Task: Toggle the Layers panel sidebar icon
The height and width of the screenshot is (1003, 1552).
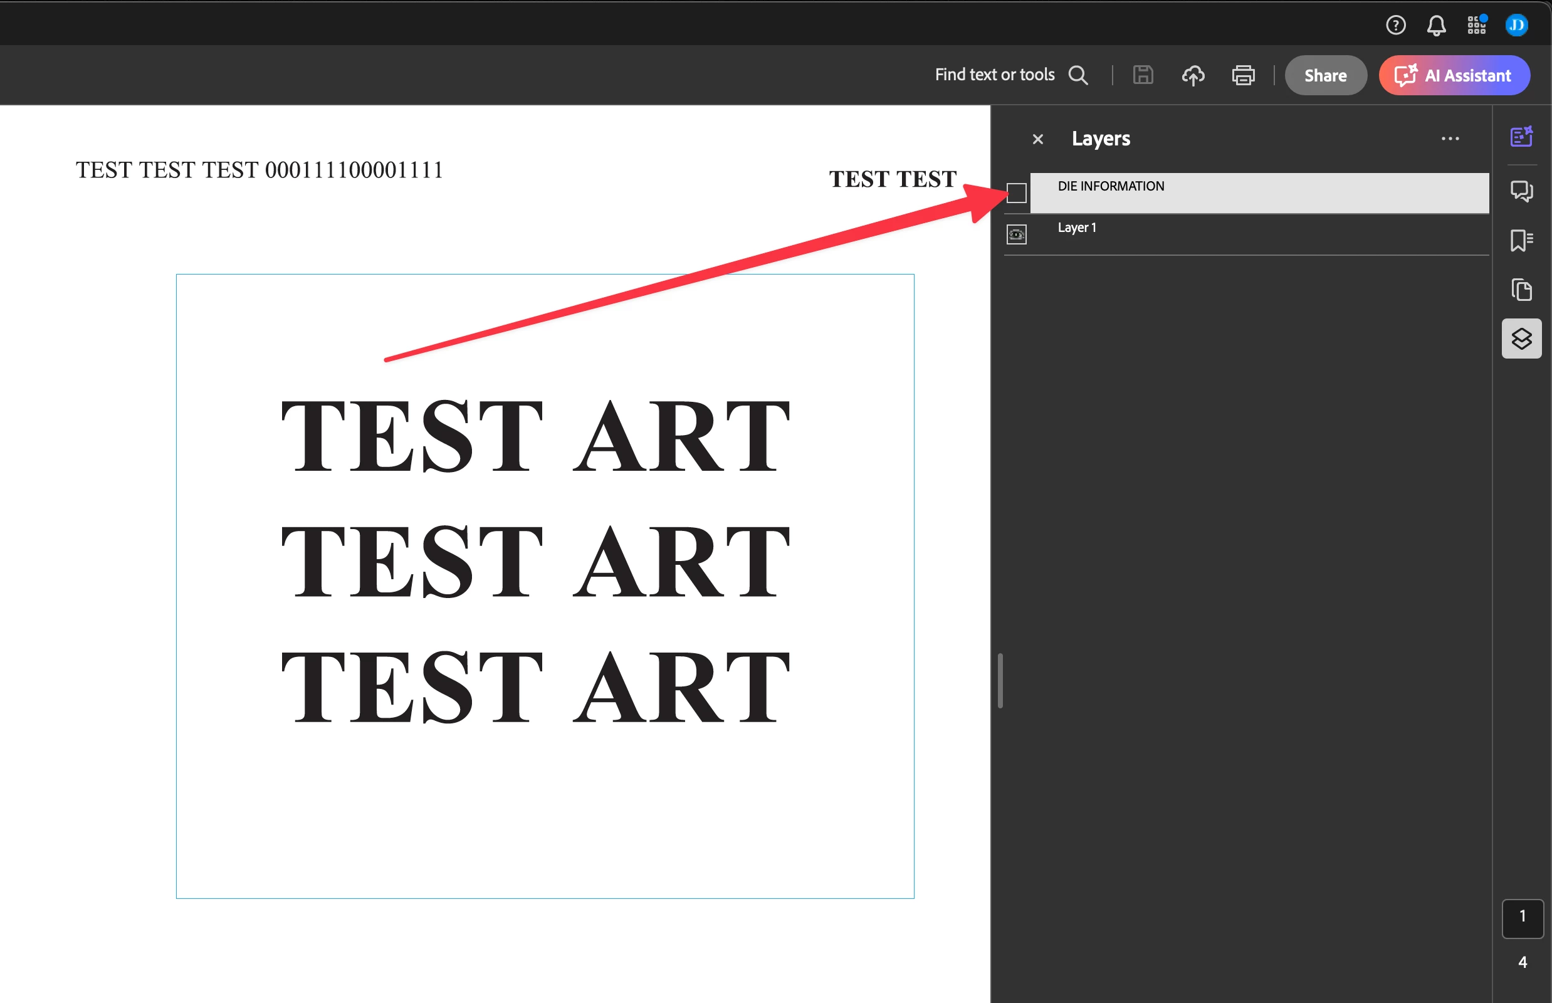Action: [1521, 339]
